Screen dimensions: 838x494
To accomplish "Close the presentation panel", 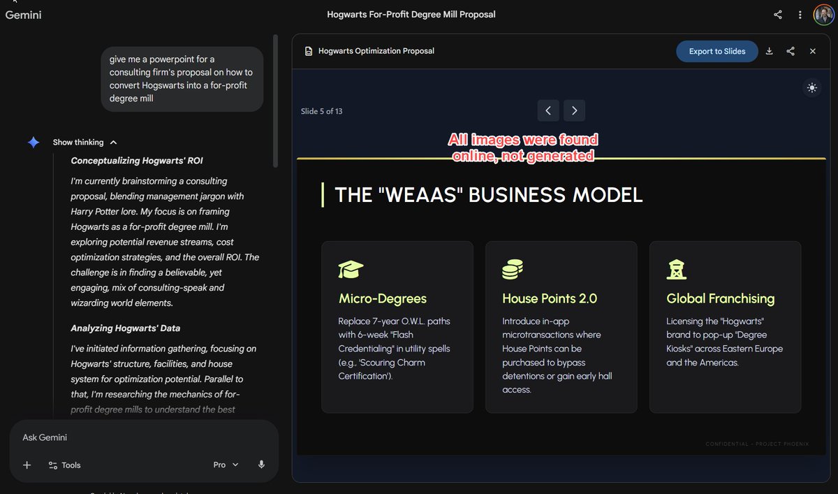I will 813,51.
